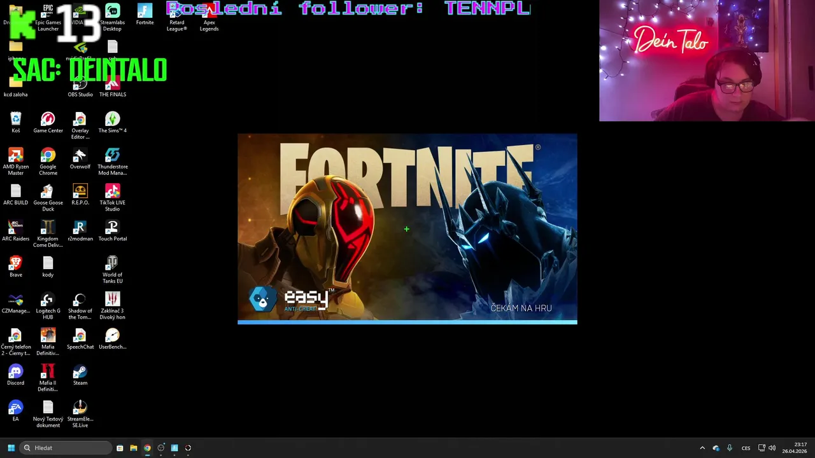Select Nový Textový dokument file
Image resolution: width=815 pixels, height=458 pixels.
48,415
